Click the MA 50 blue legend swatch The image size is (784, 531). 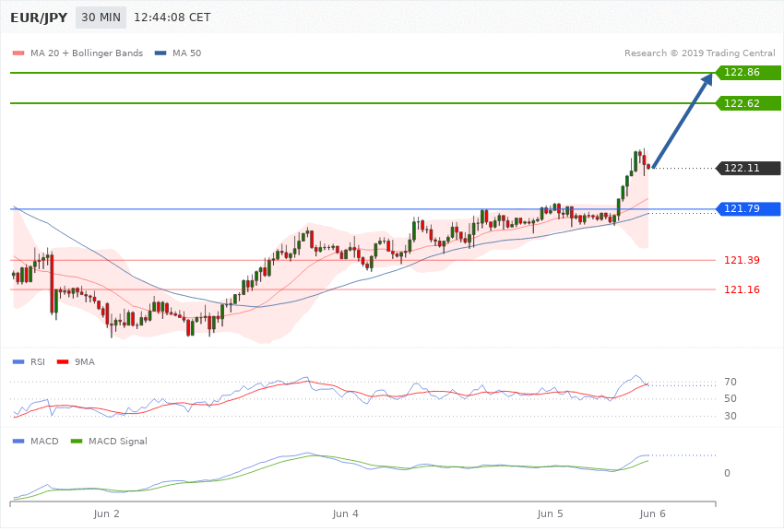tap(160, 53)
